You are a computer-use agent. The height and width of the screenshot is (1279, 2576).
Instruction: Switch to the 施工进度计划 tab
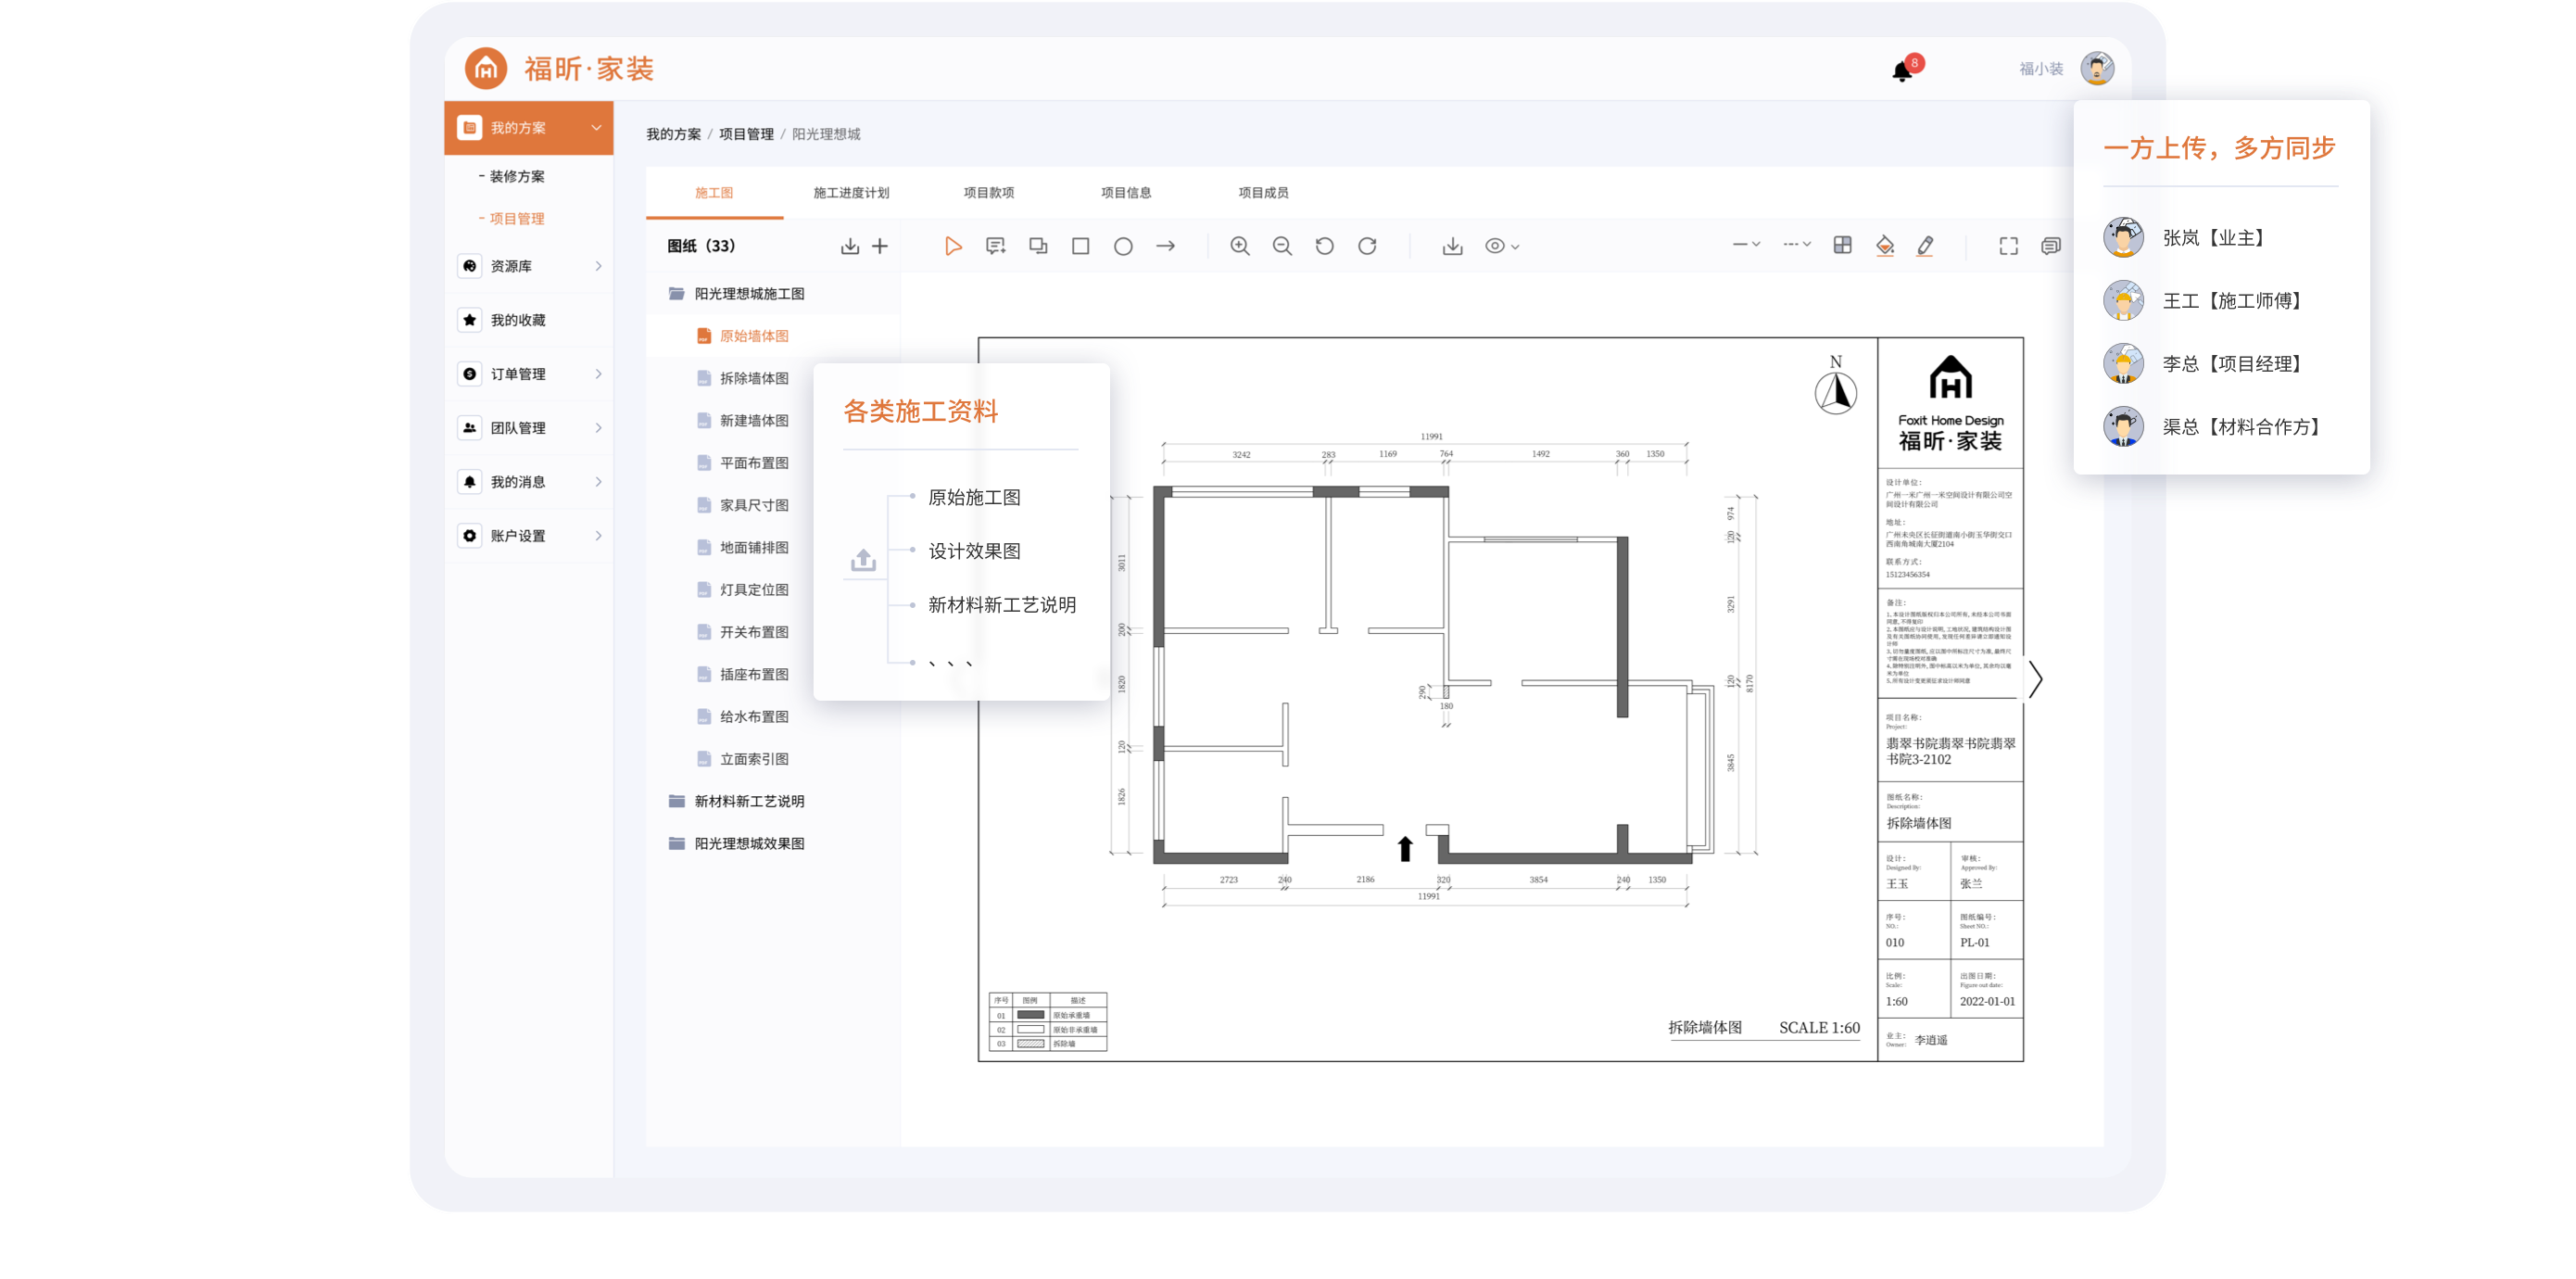851,193
